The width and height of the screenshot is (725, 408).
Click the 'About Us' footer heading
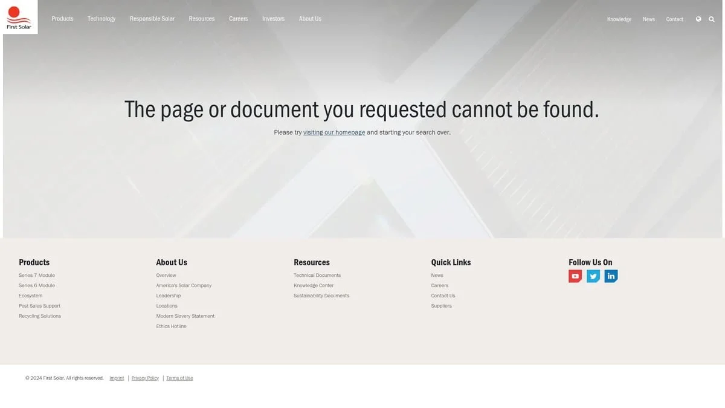click(x=172, y=262)
